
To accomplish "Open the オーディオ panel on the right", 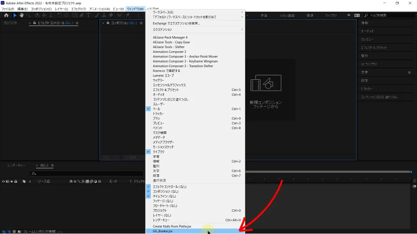I will pyautogui.click(x=367, y=31).
